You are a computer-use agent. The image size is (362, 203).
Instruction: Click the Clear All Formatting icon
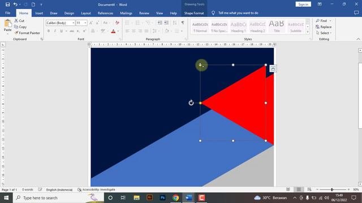tap(117, 23)
